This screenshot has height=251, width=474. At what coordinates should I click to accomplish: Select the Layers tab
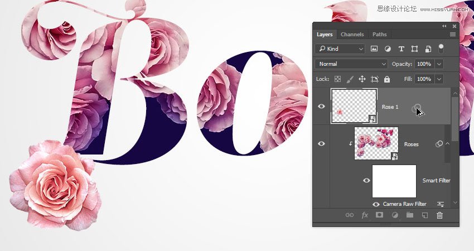click(x=325, y=35)
